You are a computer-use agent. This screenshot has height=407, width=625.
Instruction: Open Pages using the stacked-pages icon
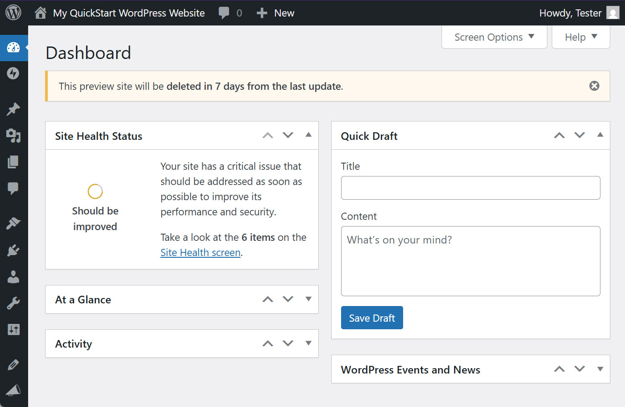14,162
